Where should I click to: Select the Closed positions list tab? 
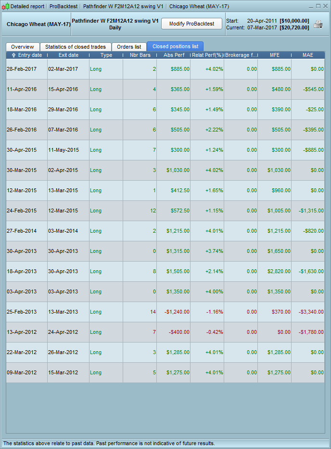click(x=175, y=47)
